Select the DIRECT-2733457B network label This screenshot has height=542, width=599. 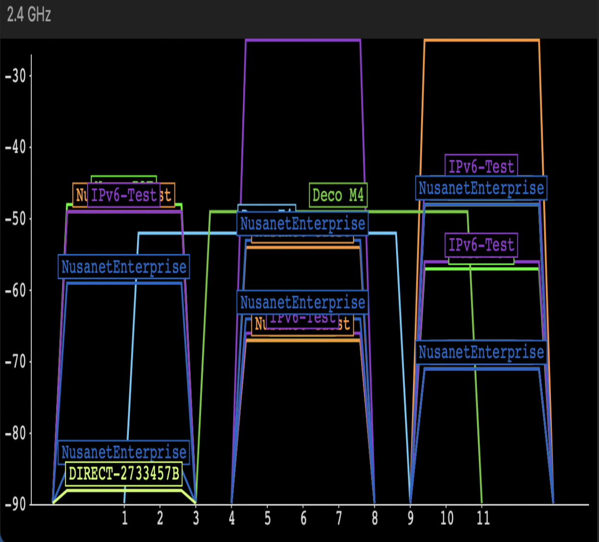(x=124, y=474)
